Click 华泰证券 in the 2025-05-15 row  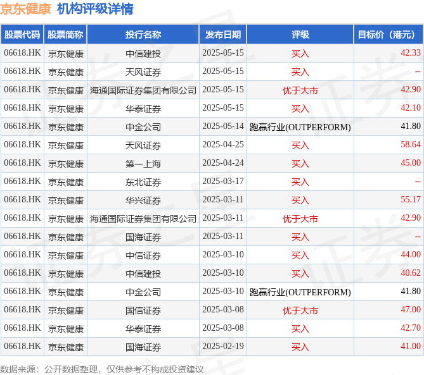[143, 109]
